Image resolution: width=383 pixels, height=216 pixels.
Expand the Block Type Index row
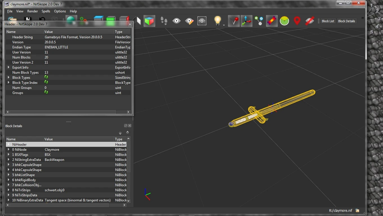(x=8, y=82)
